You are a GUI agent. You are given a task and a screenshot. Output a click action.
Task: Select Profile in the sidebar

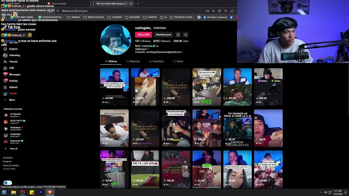pos(10,94)
